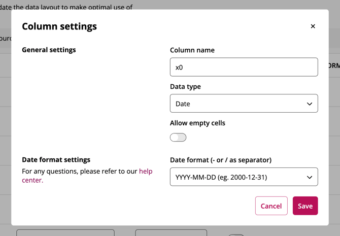Click the Column name input field

[x=244, y=67]
